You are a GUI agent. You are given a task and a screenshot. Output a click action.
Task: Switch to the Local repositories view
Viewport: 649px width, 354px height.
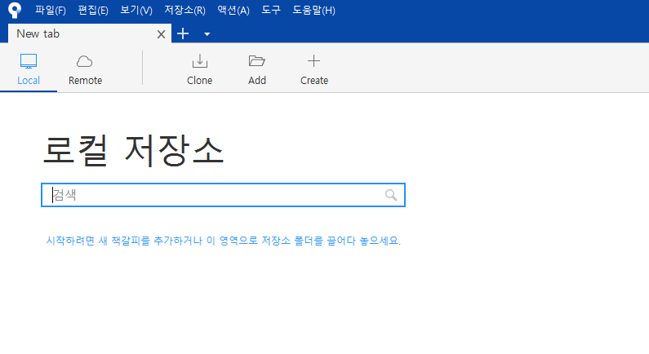[x=29, y=69]
